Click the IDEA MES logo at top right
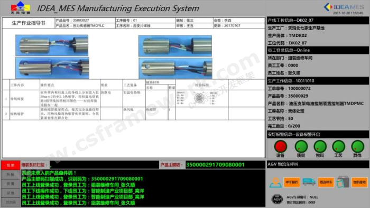Image resolution: width=370 pixels, height=208 pixels. coord(344,7)
